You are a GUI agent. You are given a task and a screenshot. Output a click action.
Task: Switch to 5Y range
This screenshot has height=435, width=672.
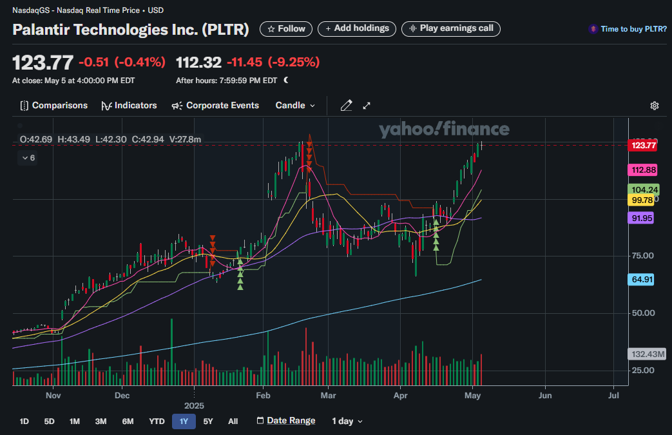[208, 421]
